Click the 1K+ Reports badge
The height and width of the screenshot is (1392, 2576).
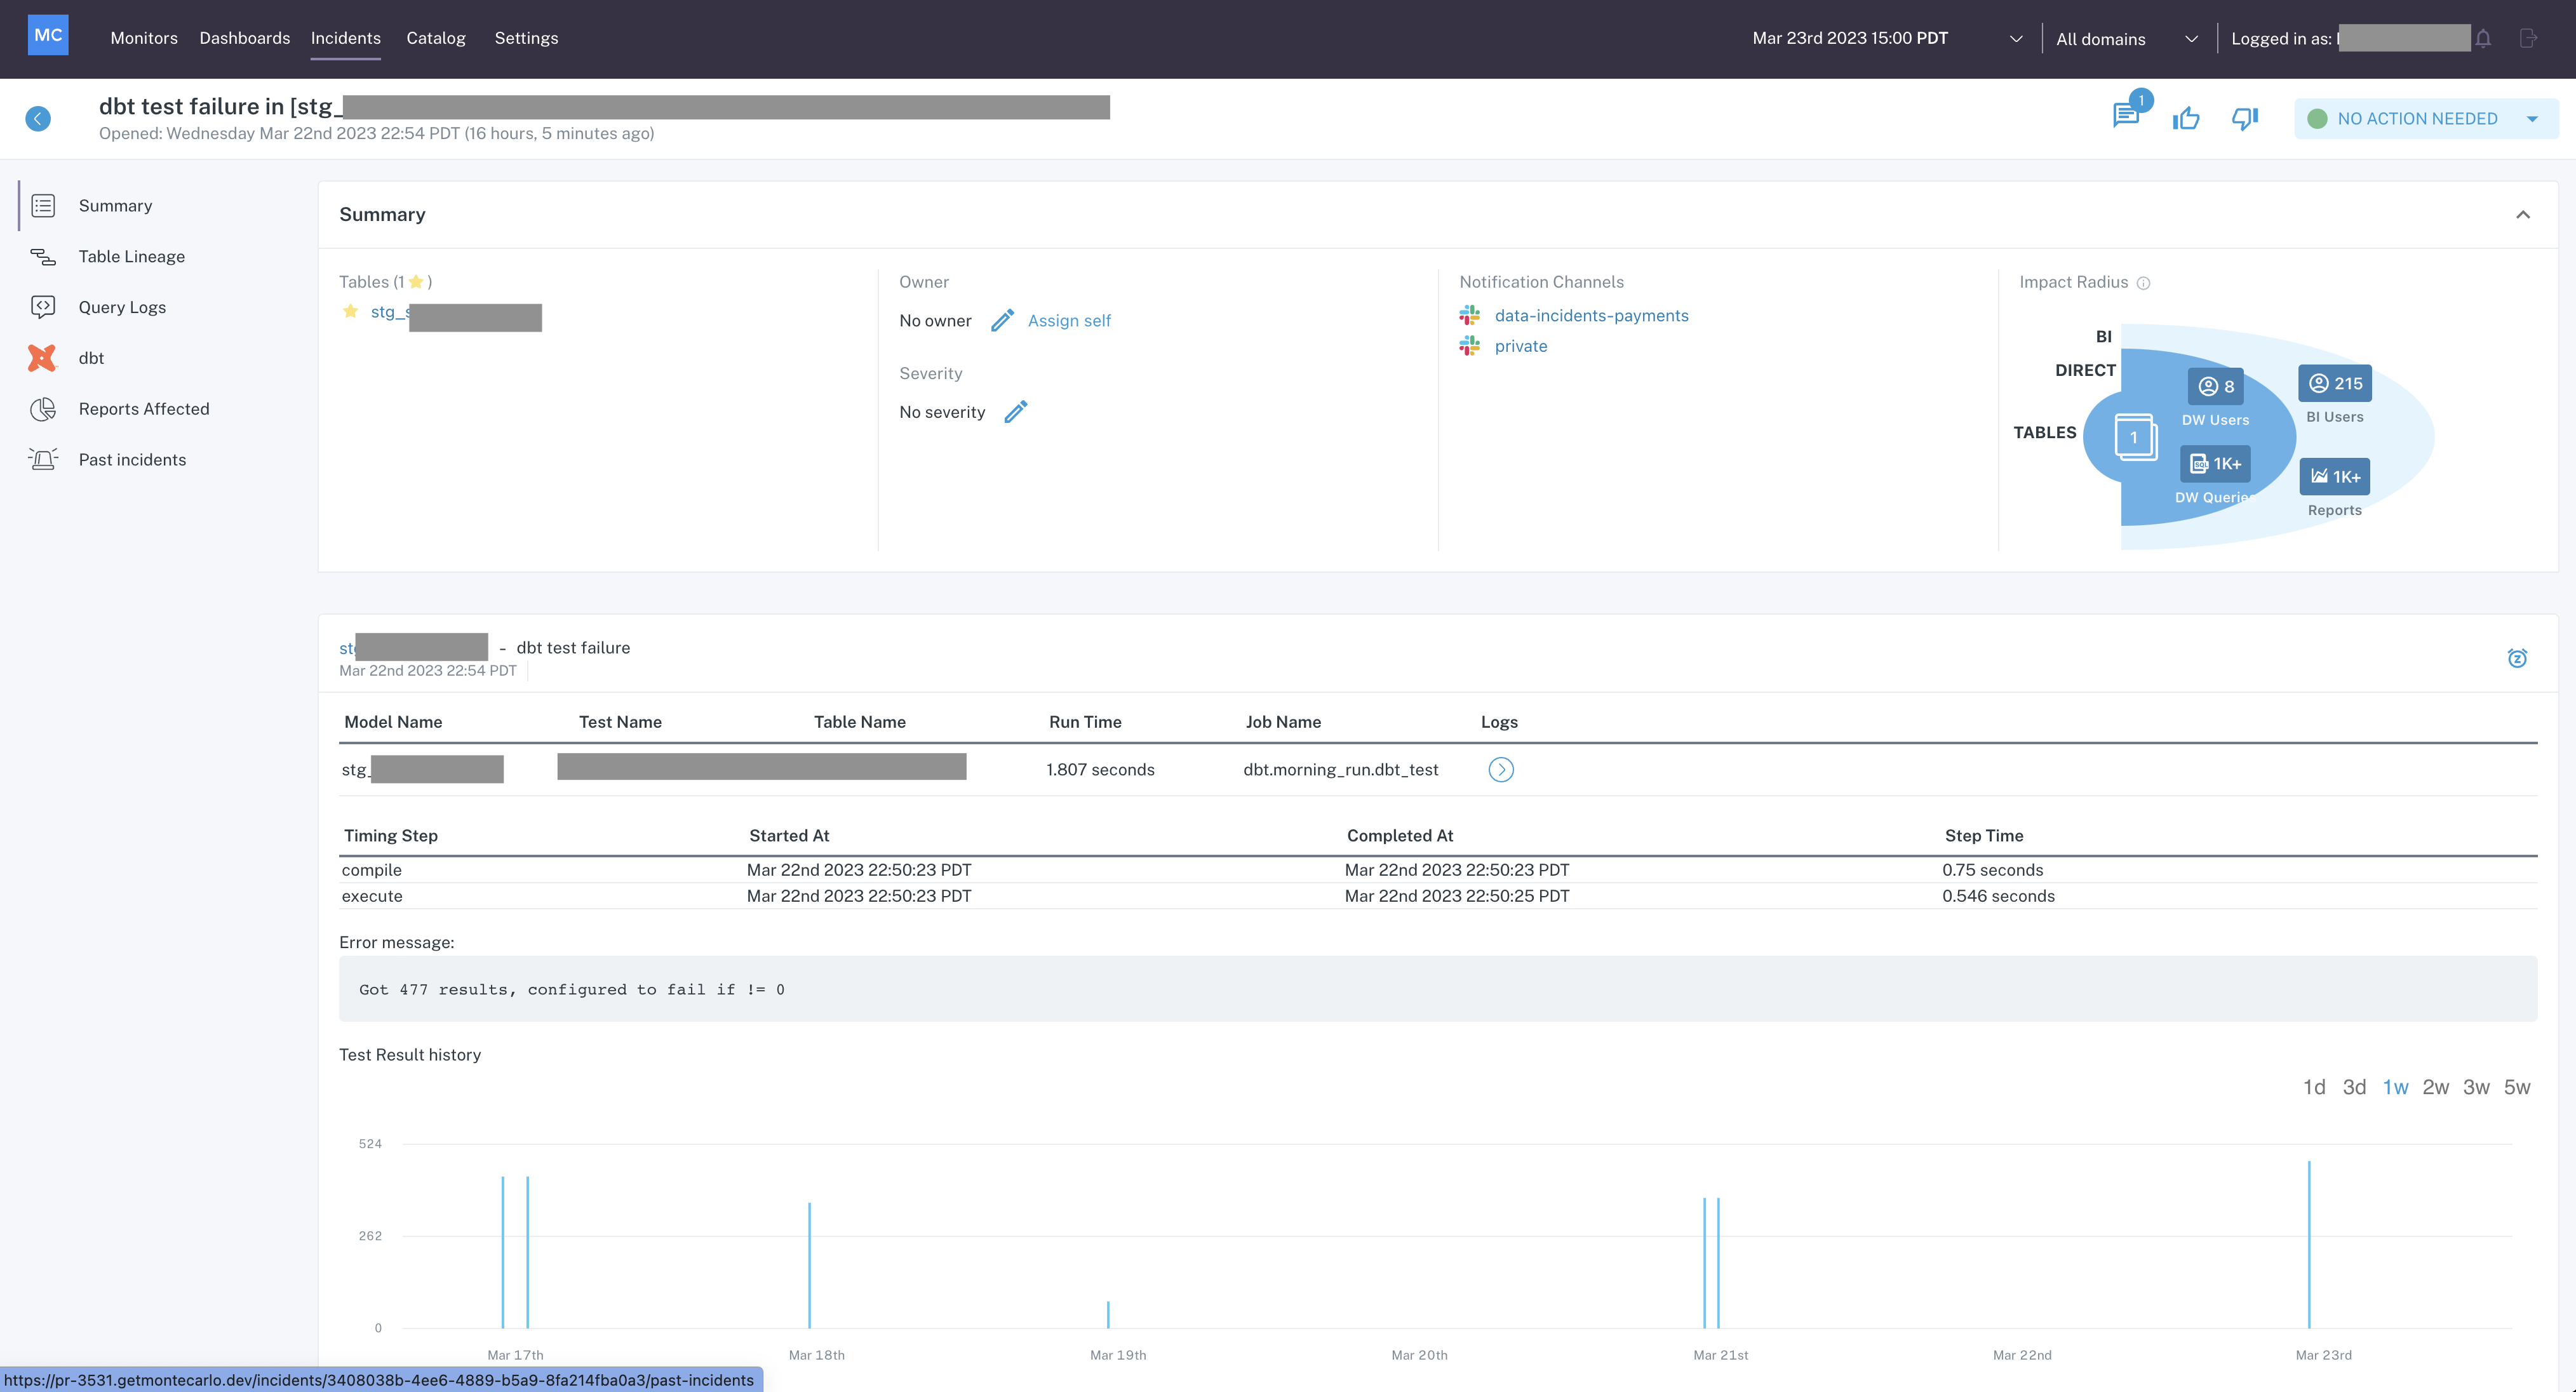(2335, 476)
